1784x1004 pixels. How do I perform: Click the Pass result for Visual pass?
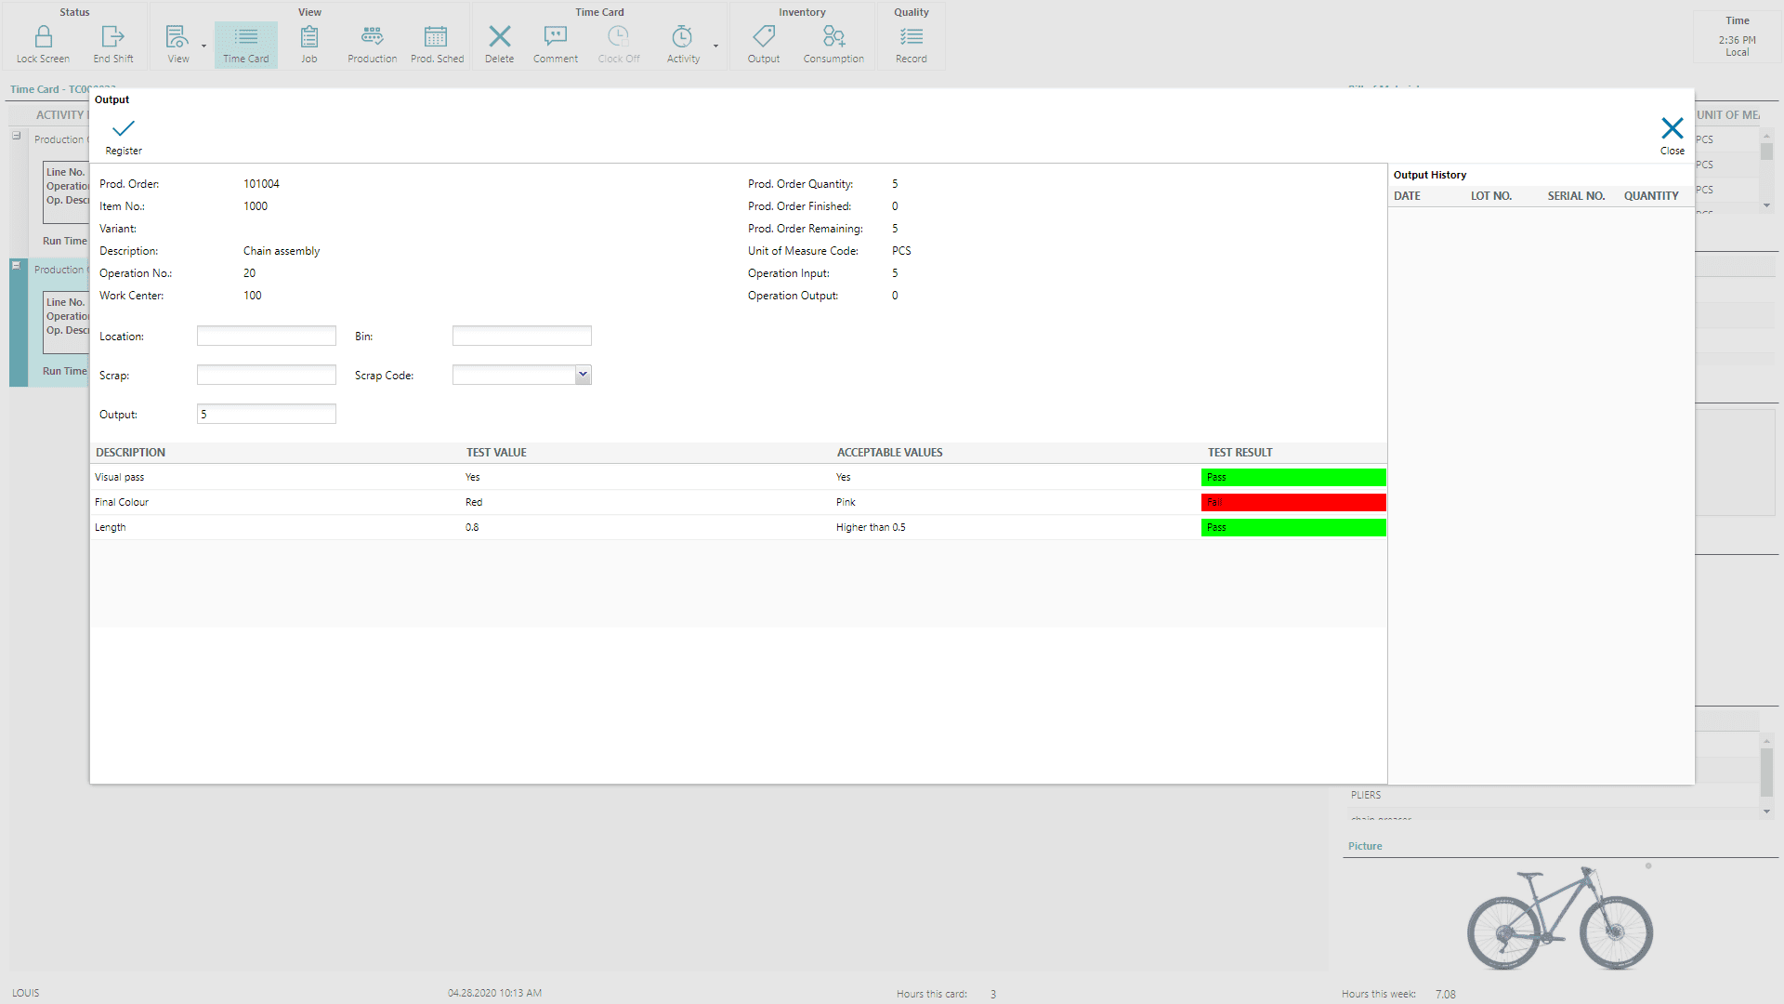tap(1293, 477)
